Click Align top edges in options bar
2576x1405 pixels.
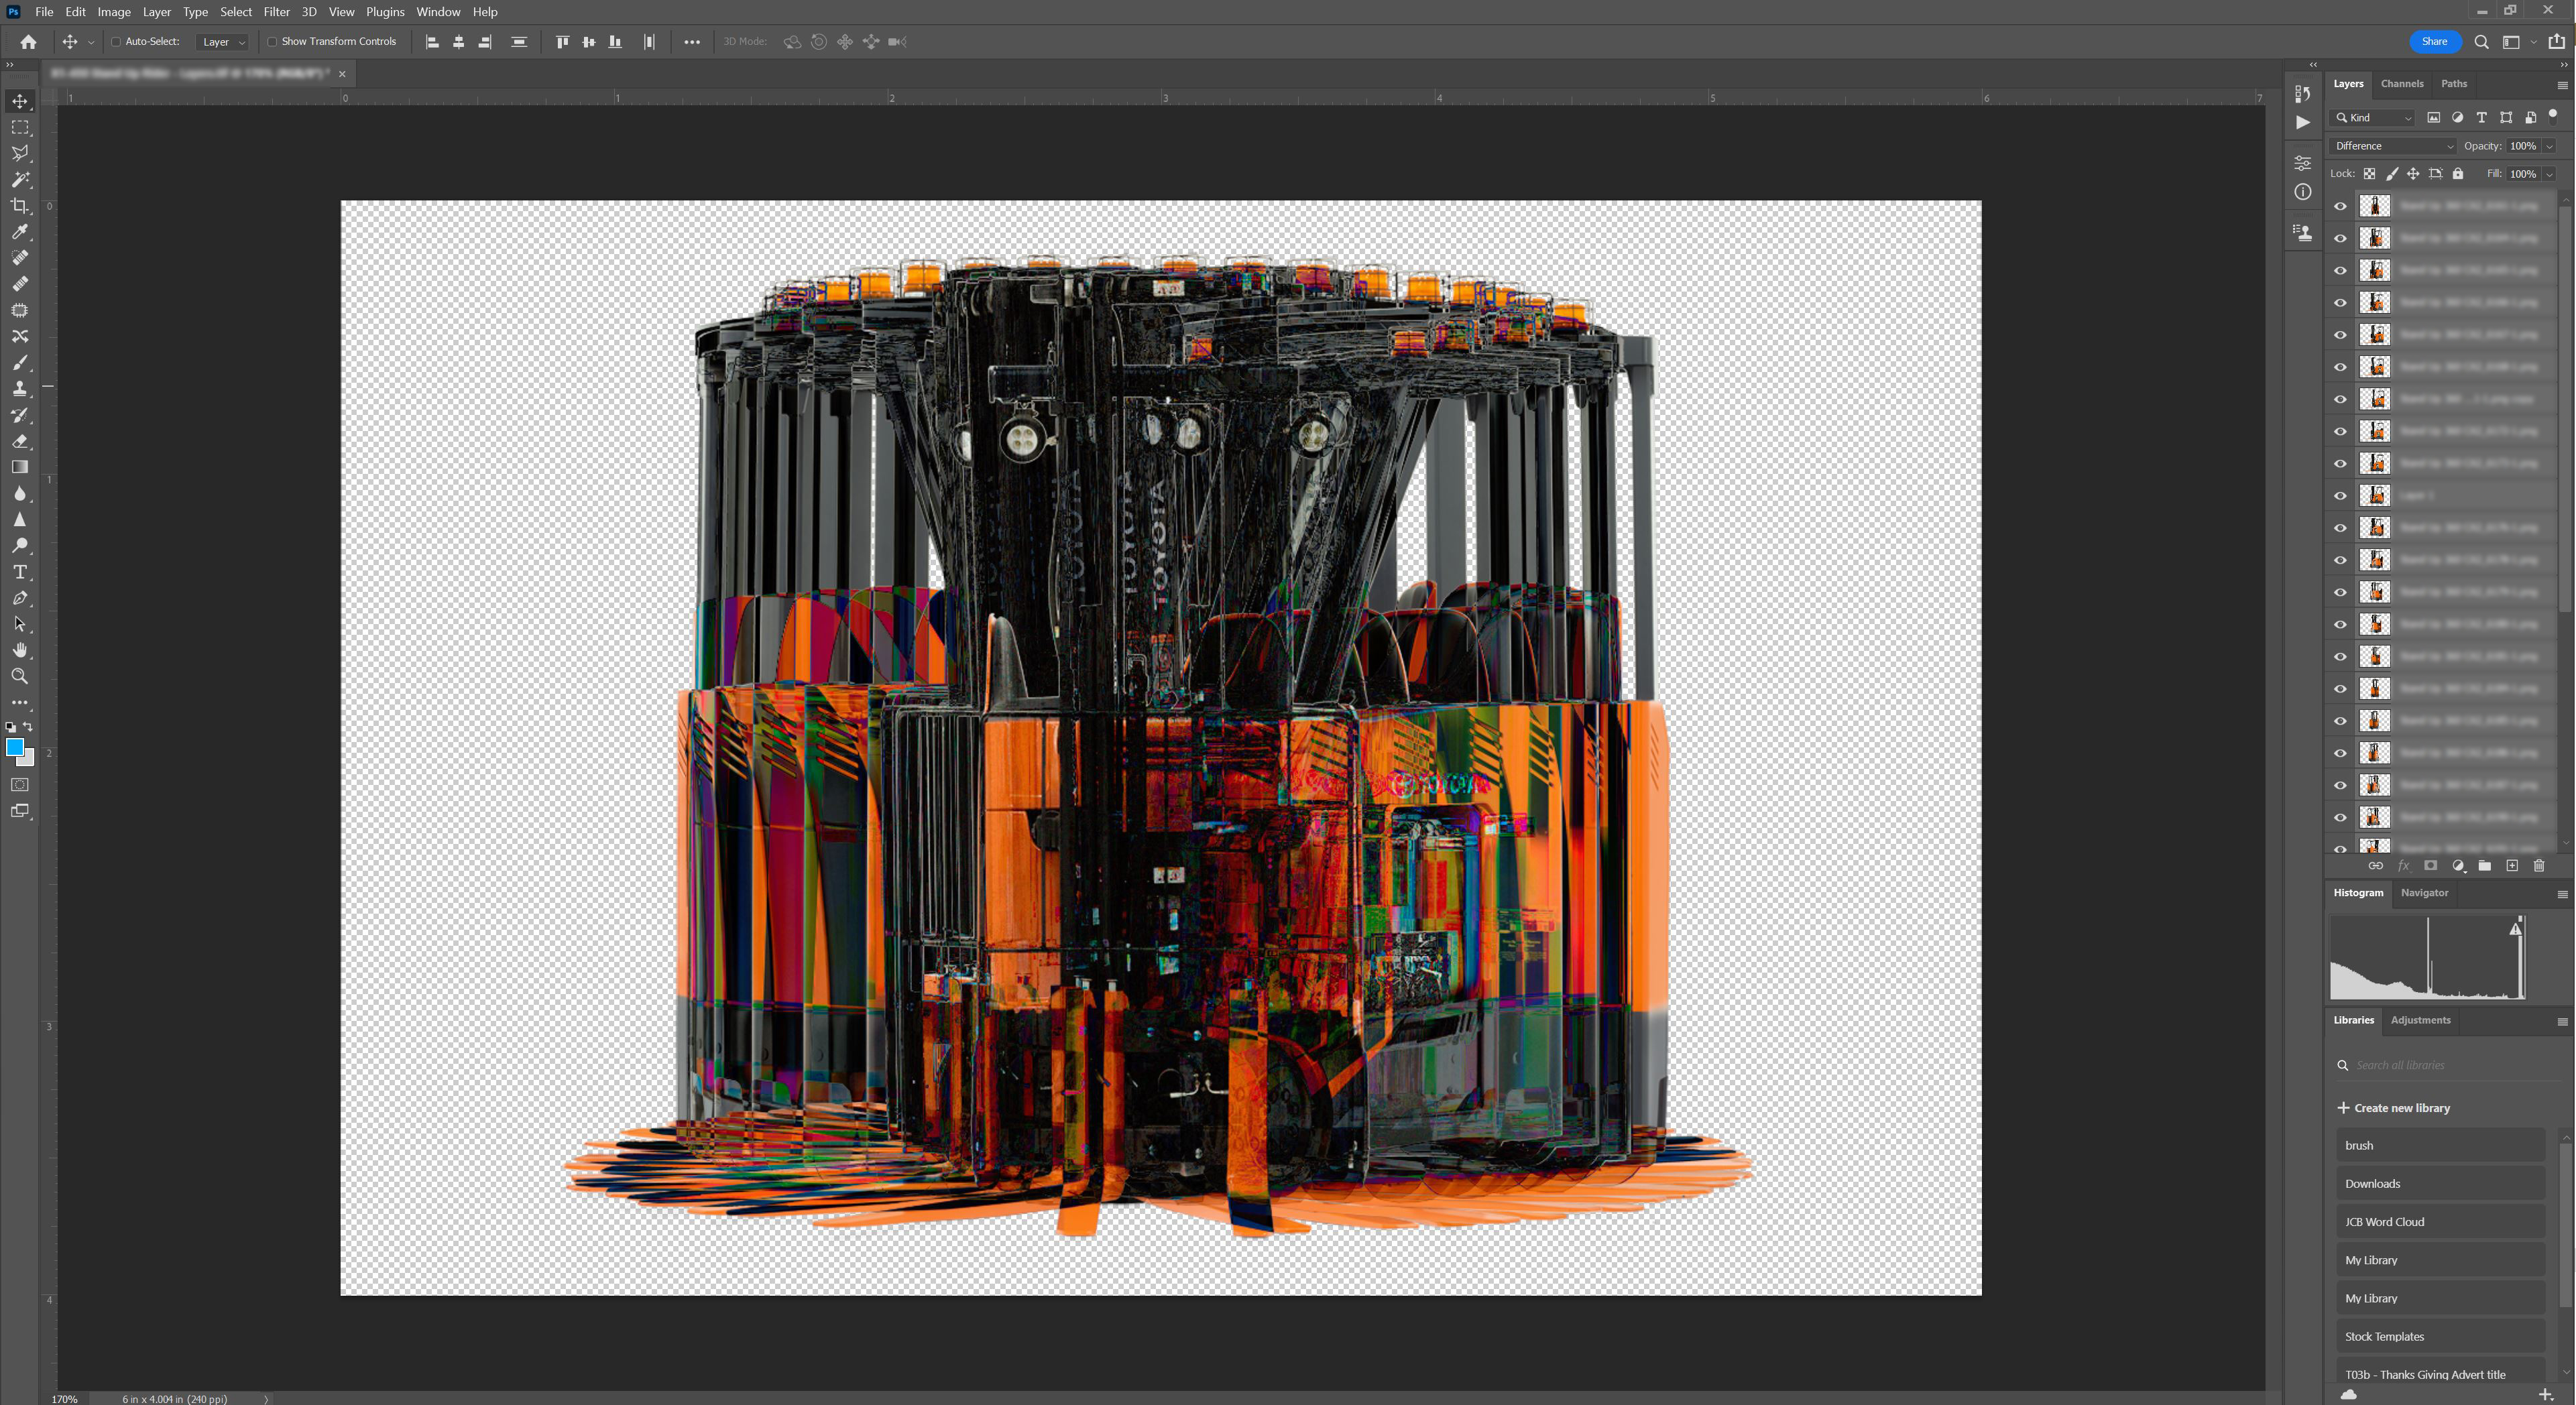point(562,42)
